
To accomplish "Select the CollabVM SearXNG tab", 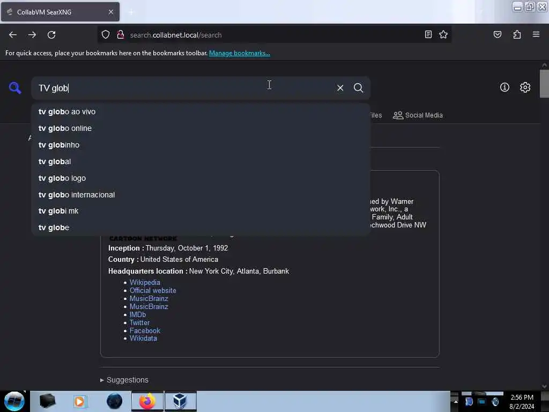I will [60, 12].
